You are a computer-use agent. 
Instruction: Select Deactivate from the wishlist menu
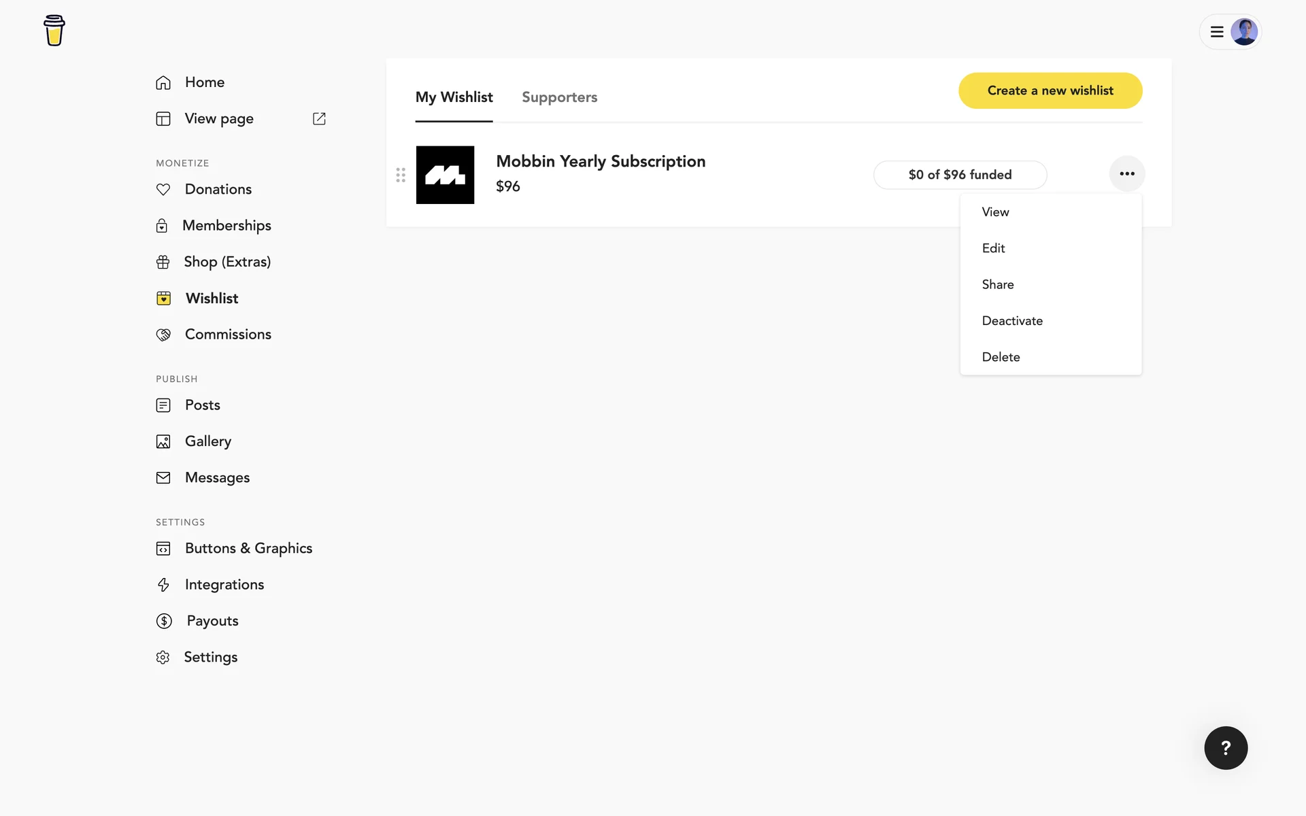[1011, 321]
